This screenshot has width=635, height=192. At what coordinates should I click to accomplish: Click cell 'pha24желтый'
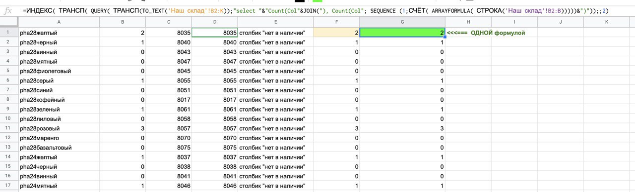point(59,157)
